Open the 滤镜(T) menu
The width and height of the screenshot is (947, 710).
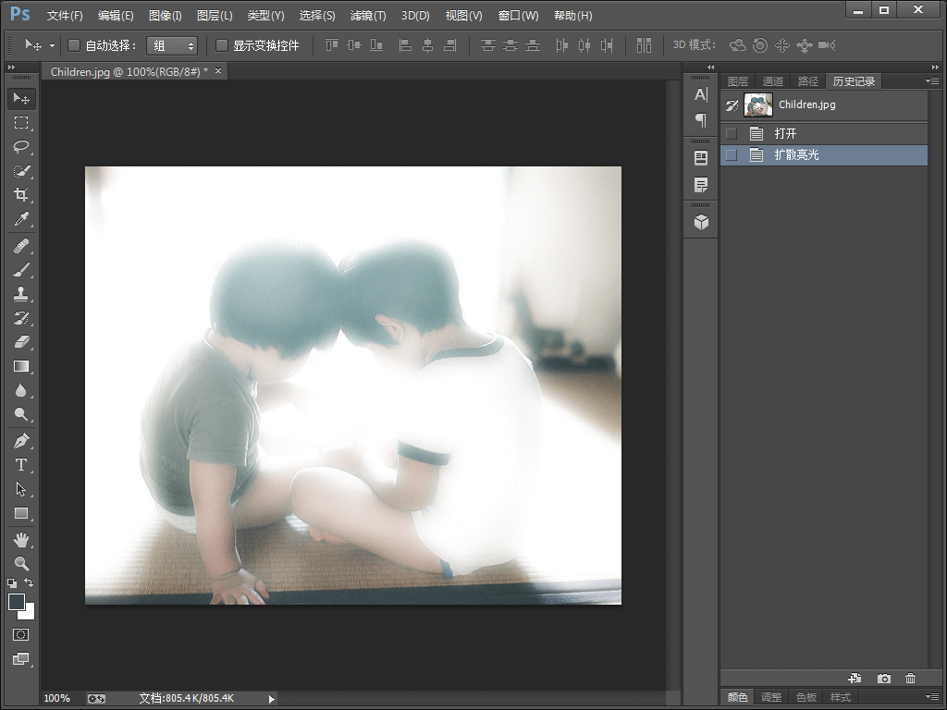tap(368, 16)
